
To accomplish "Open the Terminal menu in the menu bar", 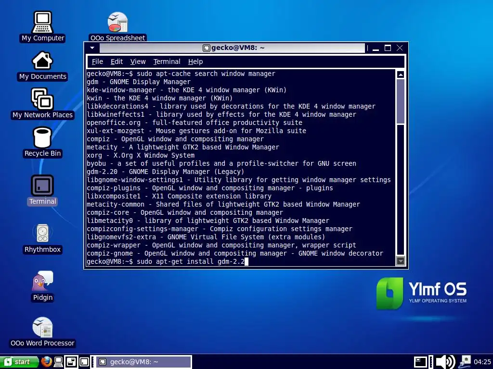I will tap(167, 61).
